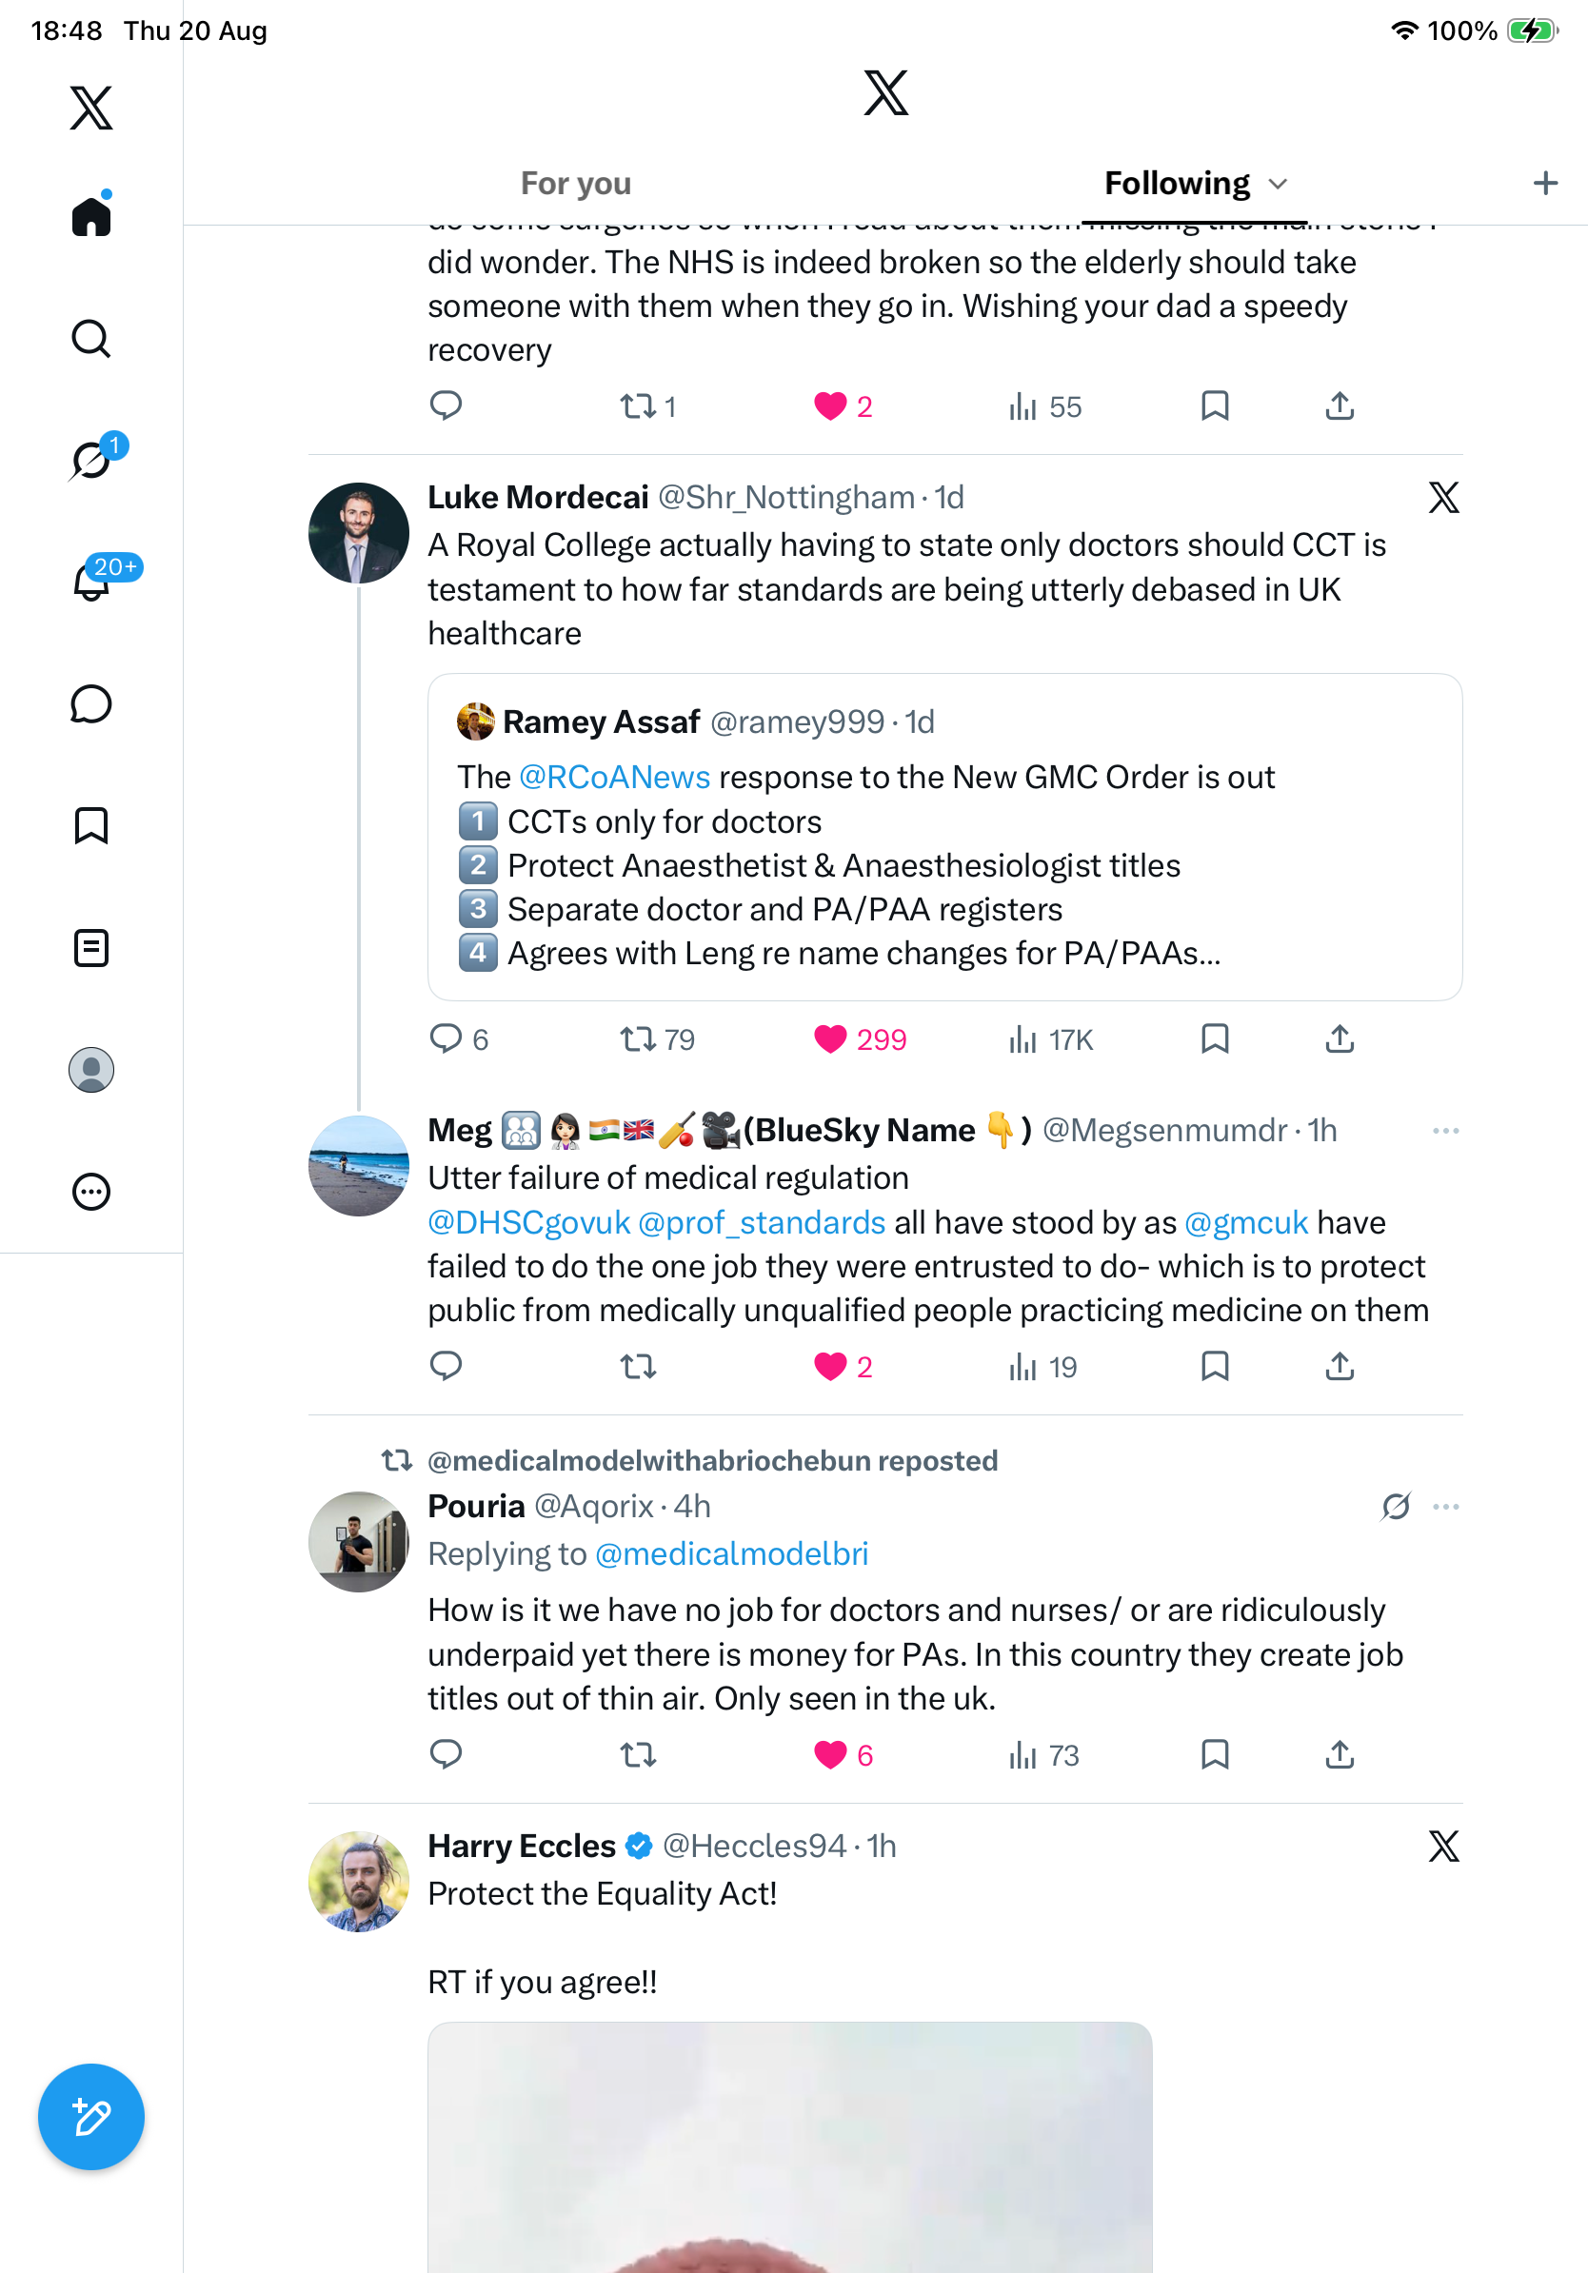
Task: Open the Search page from sidebar
Action: click(x=91, y=339)
